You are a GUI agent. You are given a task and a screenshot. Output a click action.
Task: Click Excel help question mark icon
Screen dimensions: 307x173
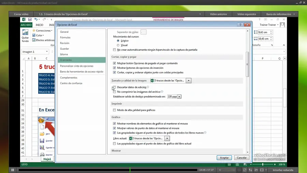click(260, 19)
